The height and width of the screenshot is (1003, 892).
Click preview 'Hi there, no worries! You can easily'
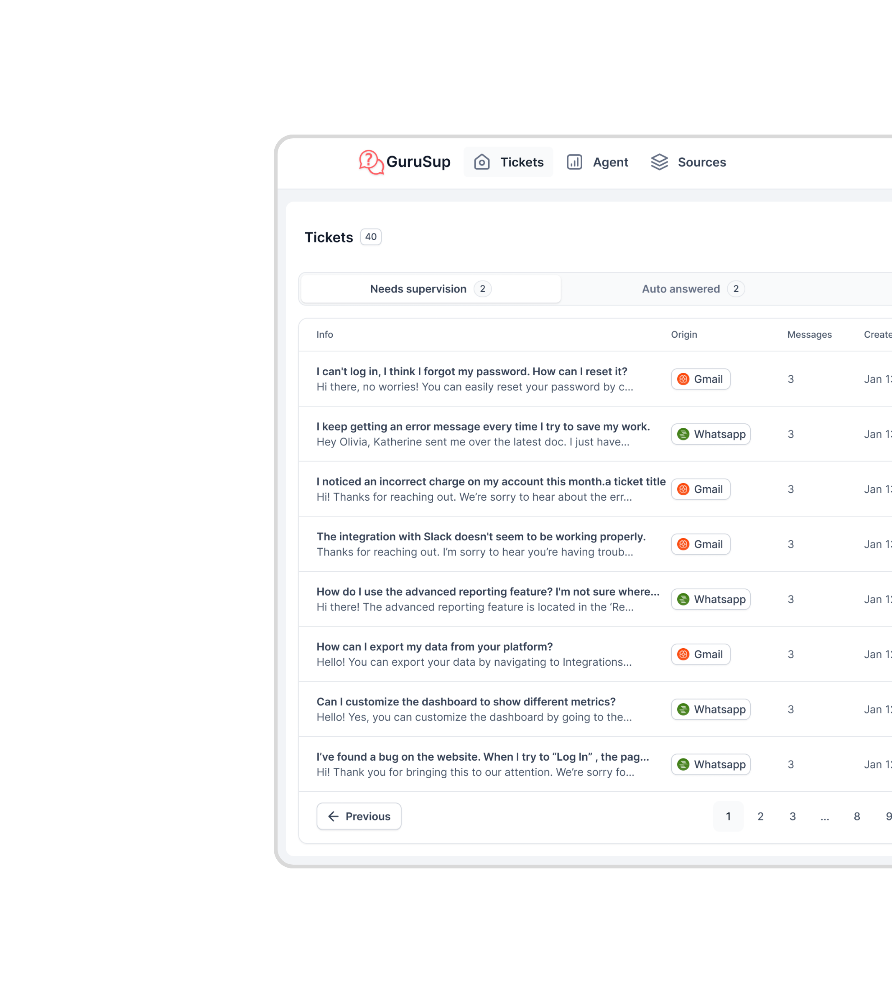(x=475, y=387)
